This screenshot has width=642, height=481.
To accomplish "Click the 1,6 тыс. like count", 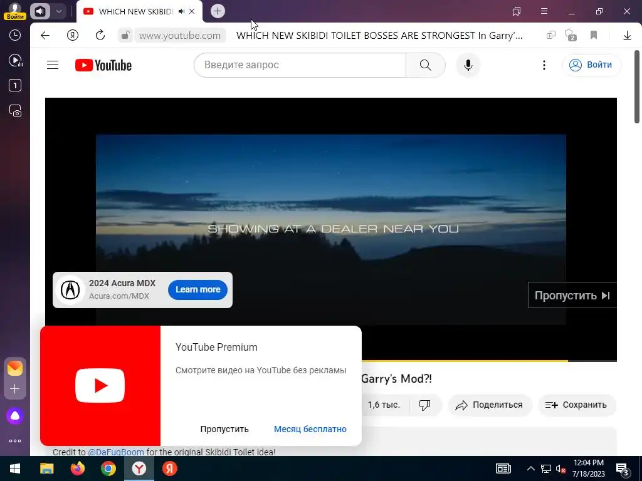I will [384, 405].
